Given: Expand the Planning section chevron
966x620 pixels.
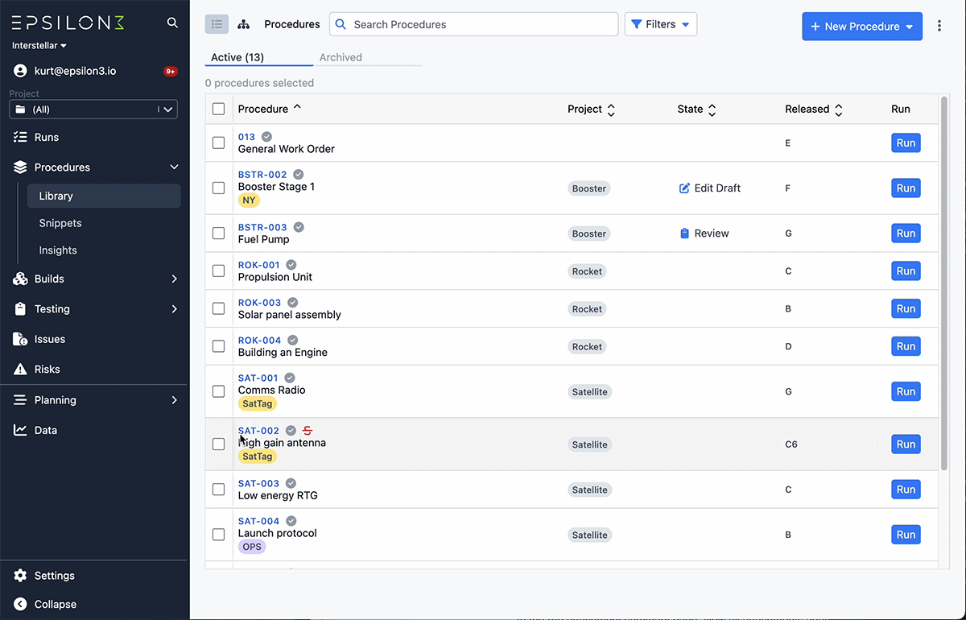Looking at the screenshot, I should click(174, 400).
